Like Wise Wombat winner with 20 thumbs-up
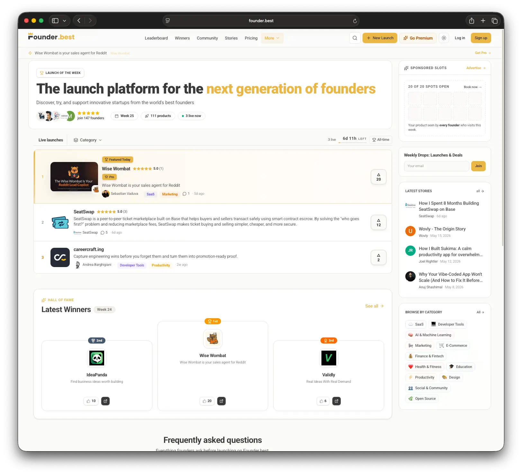522x475 pixels. 207,401
